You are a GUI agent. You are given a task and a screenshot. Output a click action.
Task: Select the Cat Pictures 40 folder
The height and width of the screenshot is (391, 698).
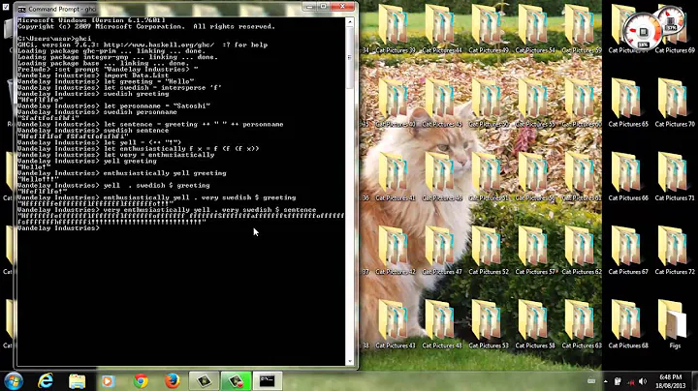[x=395, y=104]
